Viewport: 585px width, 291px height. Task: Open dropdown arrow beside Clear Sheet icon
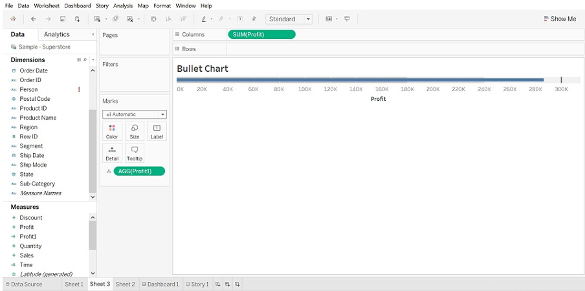point(138,19)
